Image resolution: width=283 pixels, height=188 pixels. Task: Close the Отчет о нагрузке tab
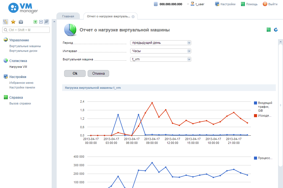[x=133, y=17]
